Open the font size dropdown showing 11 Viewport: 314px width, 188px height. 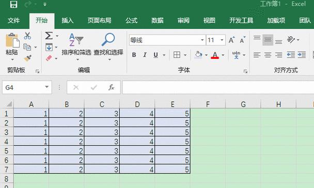click(x=222, y=40)
